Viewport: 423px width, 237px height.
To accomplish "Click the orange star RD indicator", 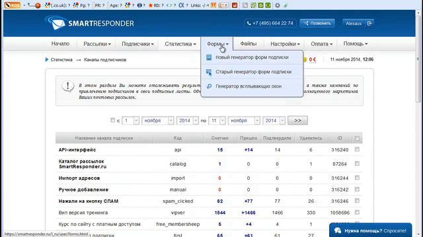I will coord(151,5).
